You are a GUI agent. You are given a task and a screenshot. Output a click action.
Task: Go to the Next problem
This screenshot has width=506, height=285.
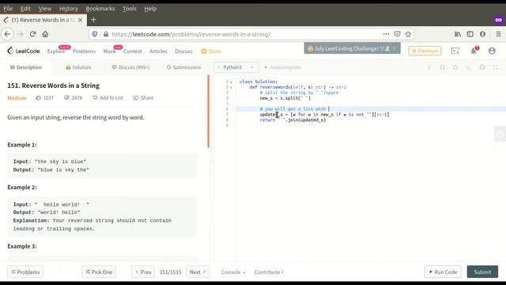pos(198,272)
